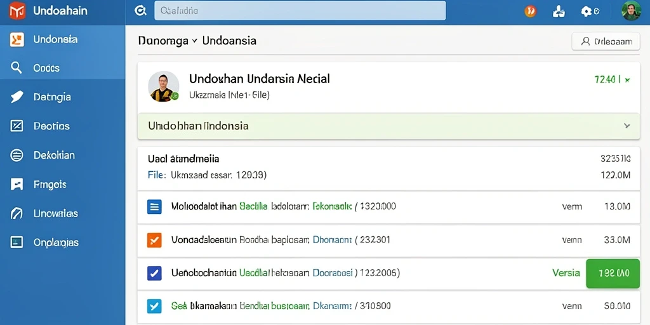Image resolution: width=650 pixels, height=325 pixels.
Task: Click the Undoahan Undansia Necial title
Action: point(260,78)
